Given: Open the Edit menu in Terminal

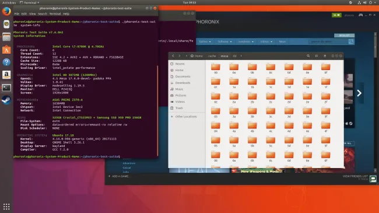Looking at the screenshot, I should coord(24,14).
